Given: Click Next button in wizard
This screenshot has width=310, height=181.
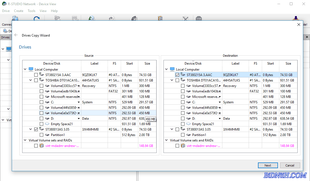Looking at the screenshot, I should [268, 165].
